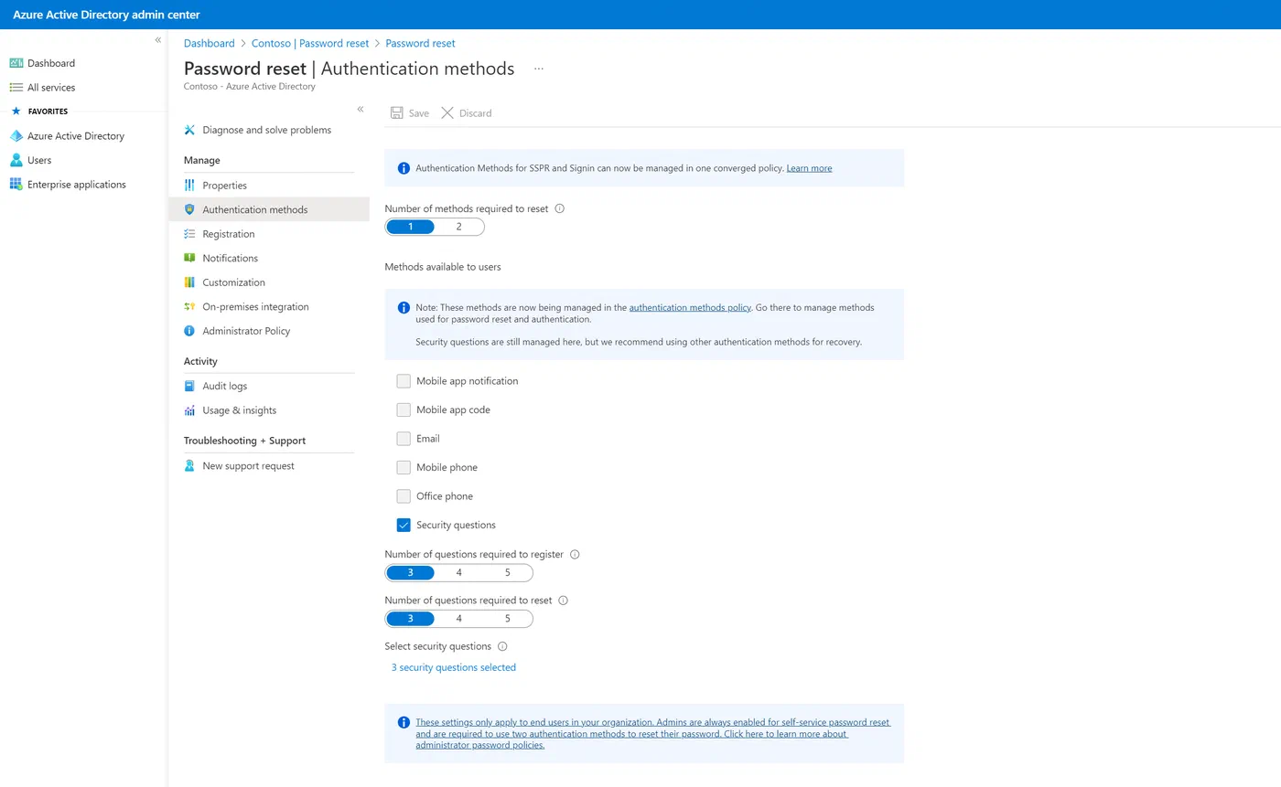
Task: Click the Enterprise applications grid icon
Action: [16, 185]
